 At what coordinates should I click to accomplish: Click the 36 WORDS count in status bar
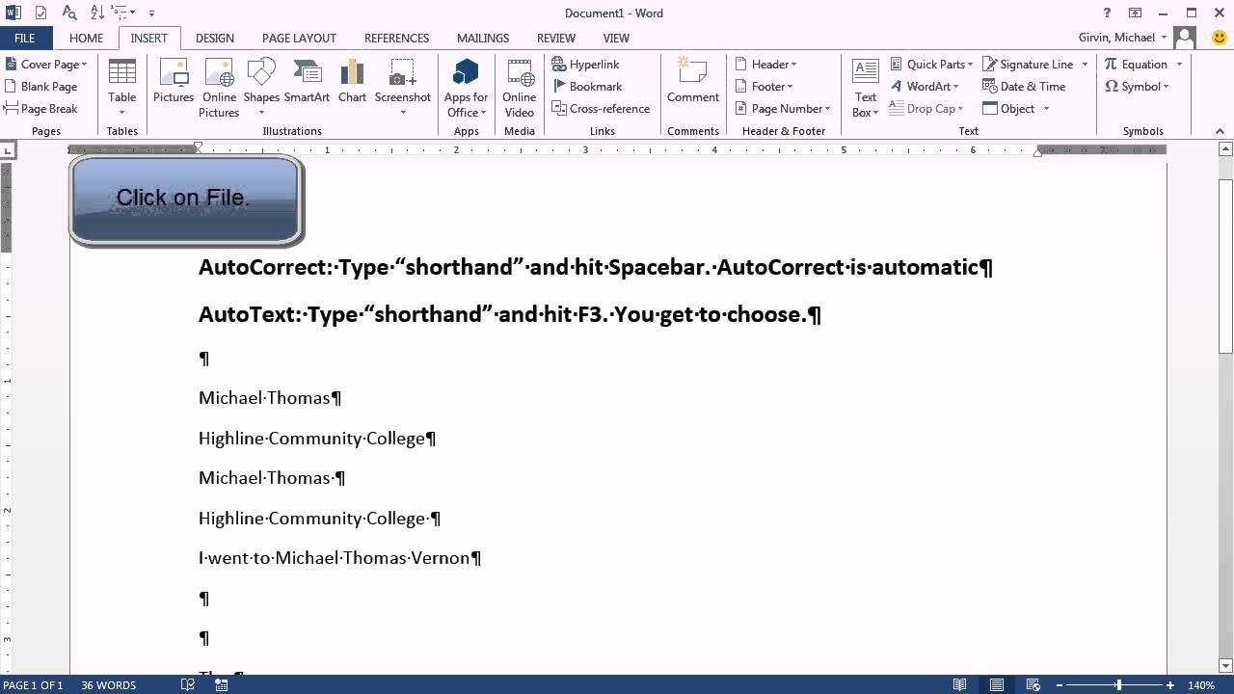click(x=108, y=685)
